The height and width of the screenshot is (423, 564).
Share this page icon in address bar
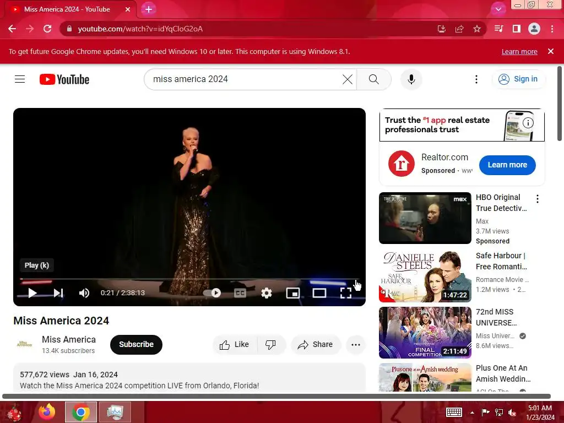[459, 29]
